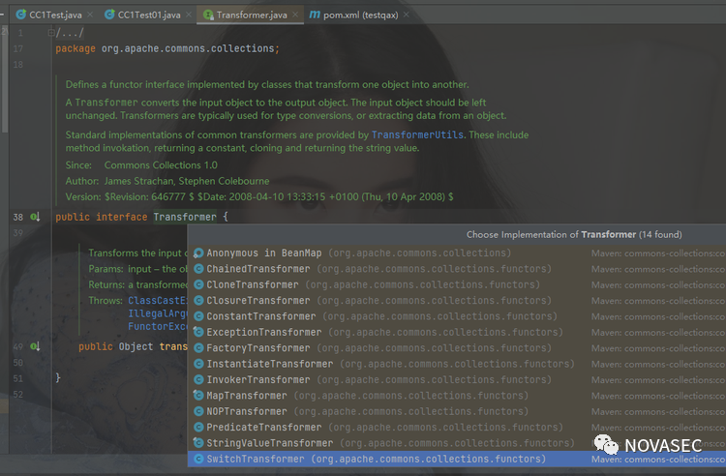Click line number 51 in the gutter
The width and height of the screenshot is (726, 476).
(x=18, y=378)
